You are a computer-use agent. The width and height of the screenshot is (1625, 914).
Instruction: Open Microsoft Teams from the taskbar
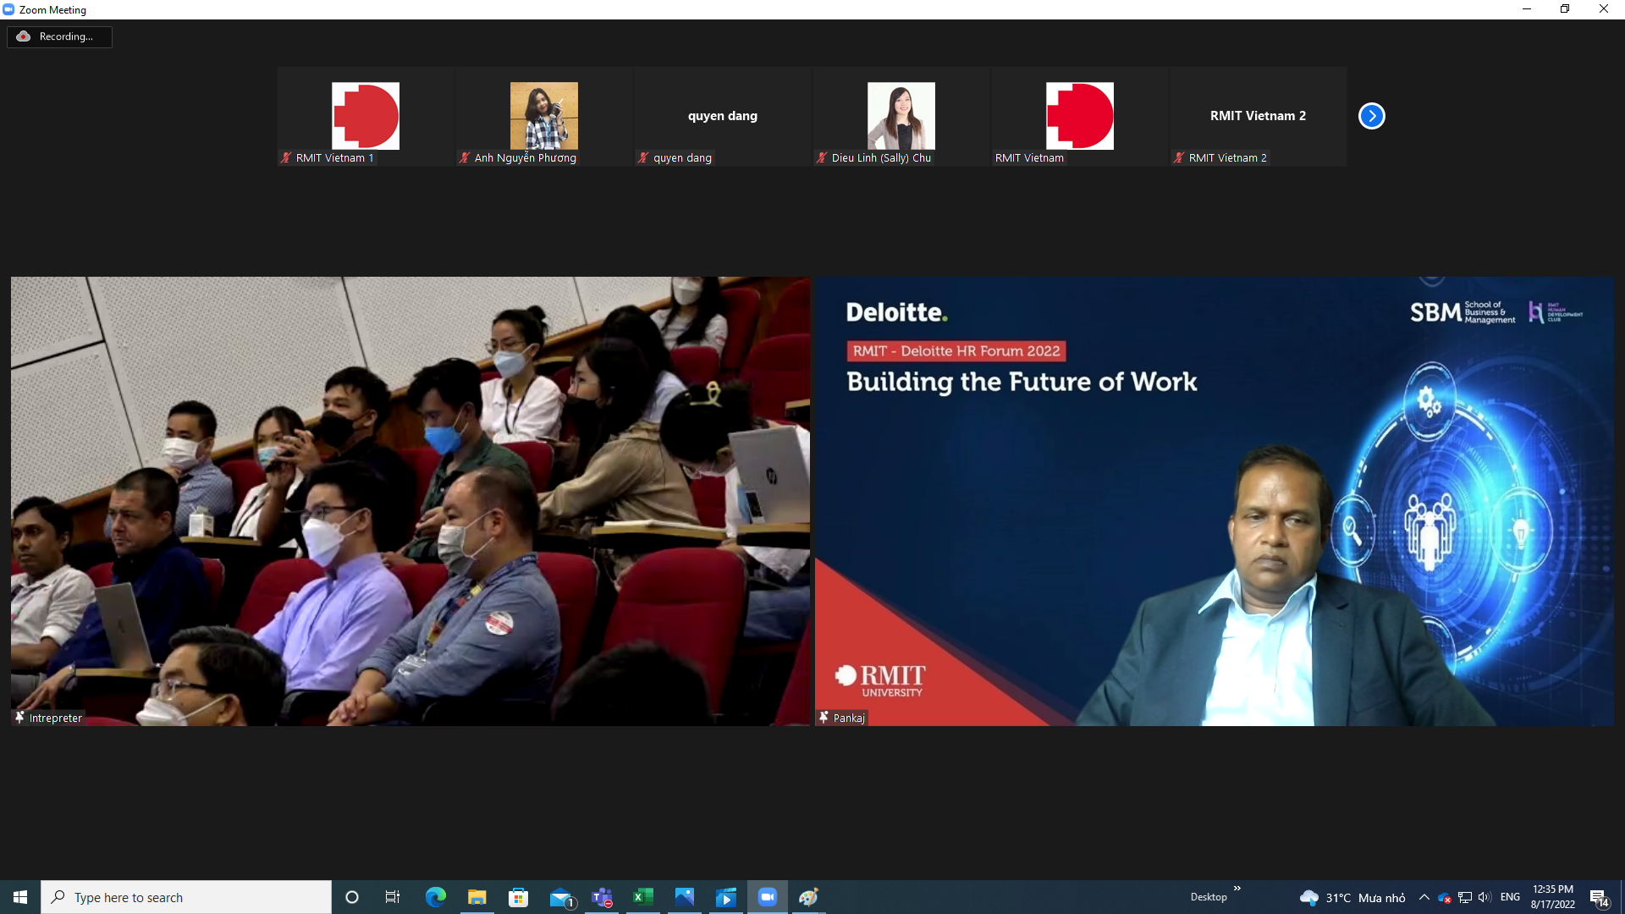pos(602,897)
